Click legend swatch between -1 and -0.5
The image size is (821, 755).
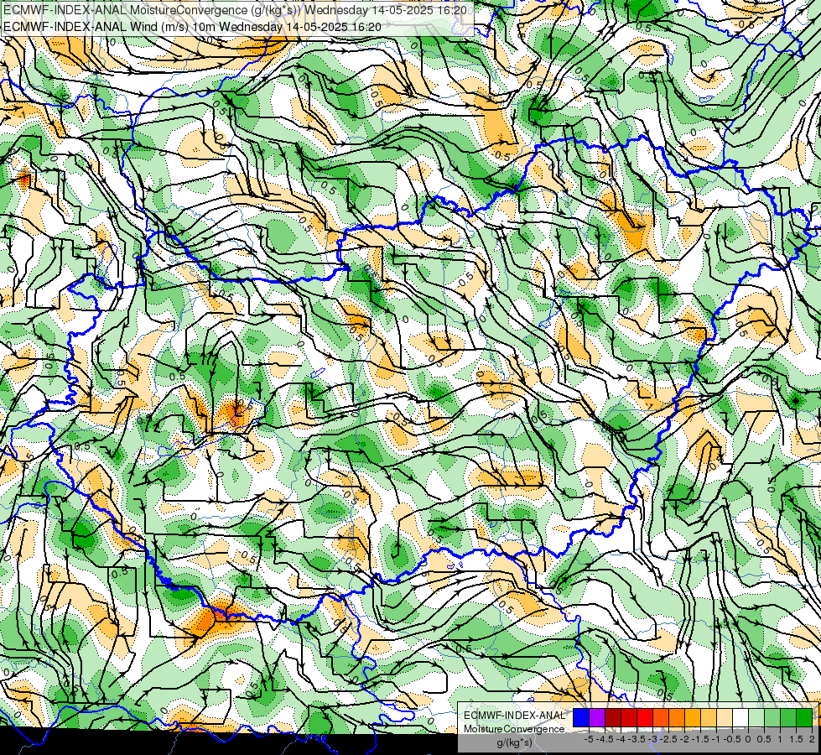725,718
